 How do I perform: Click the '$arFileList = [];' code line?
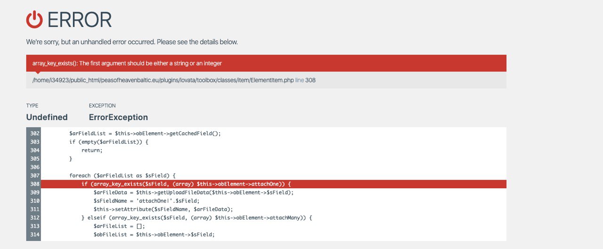coord(120,226)
